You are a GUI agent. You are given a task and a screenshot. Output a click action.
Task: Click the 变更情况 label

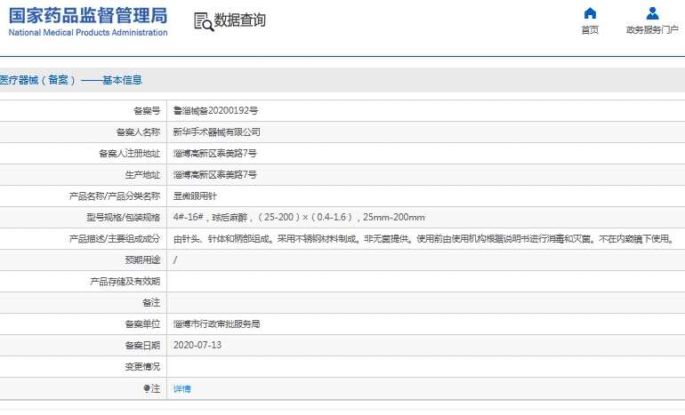tap(142, 366)
